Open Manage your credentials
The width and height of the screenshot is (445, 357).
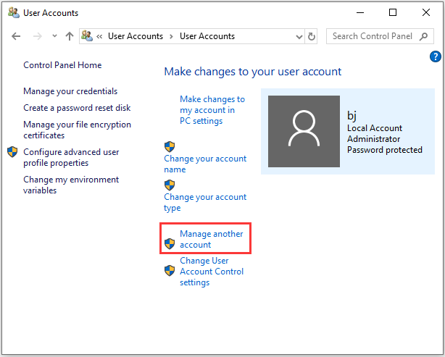click(x=70, y=91)
